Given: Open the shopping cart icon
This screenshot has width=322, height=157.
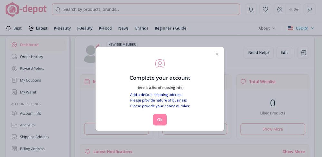Looking at the screenshot, I should pyautogui.click(x=310, y=9).
